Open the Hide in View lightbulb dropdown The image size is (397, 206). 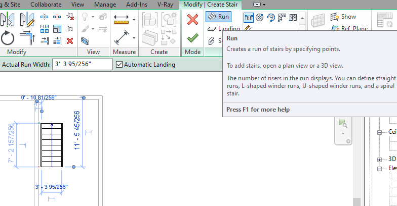[x=93, y=17]
